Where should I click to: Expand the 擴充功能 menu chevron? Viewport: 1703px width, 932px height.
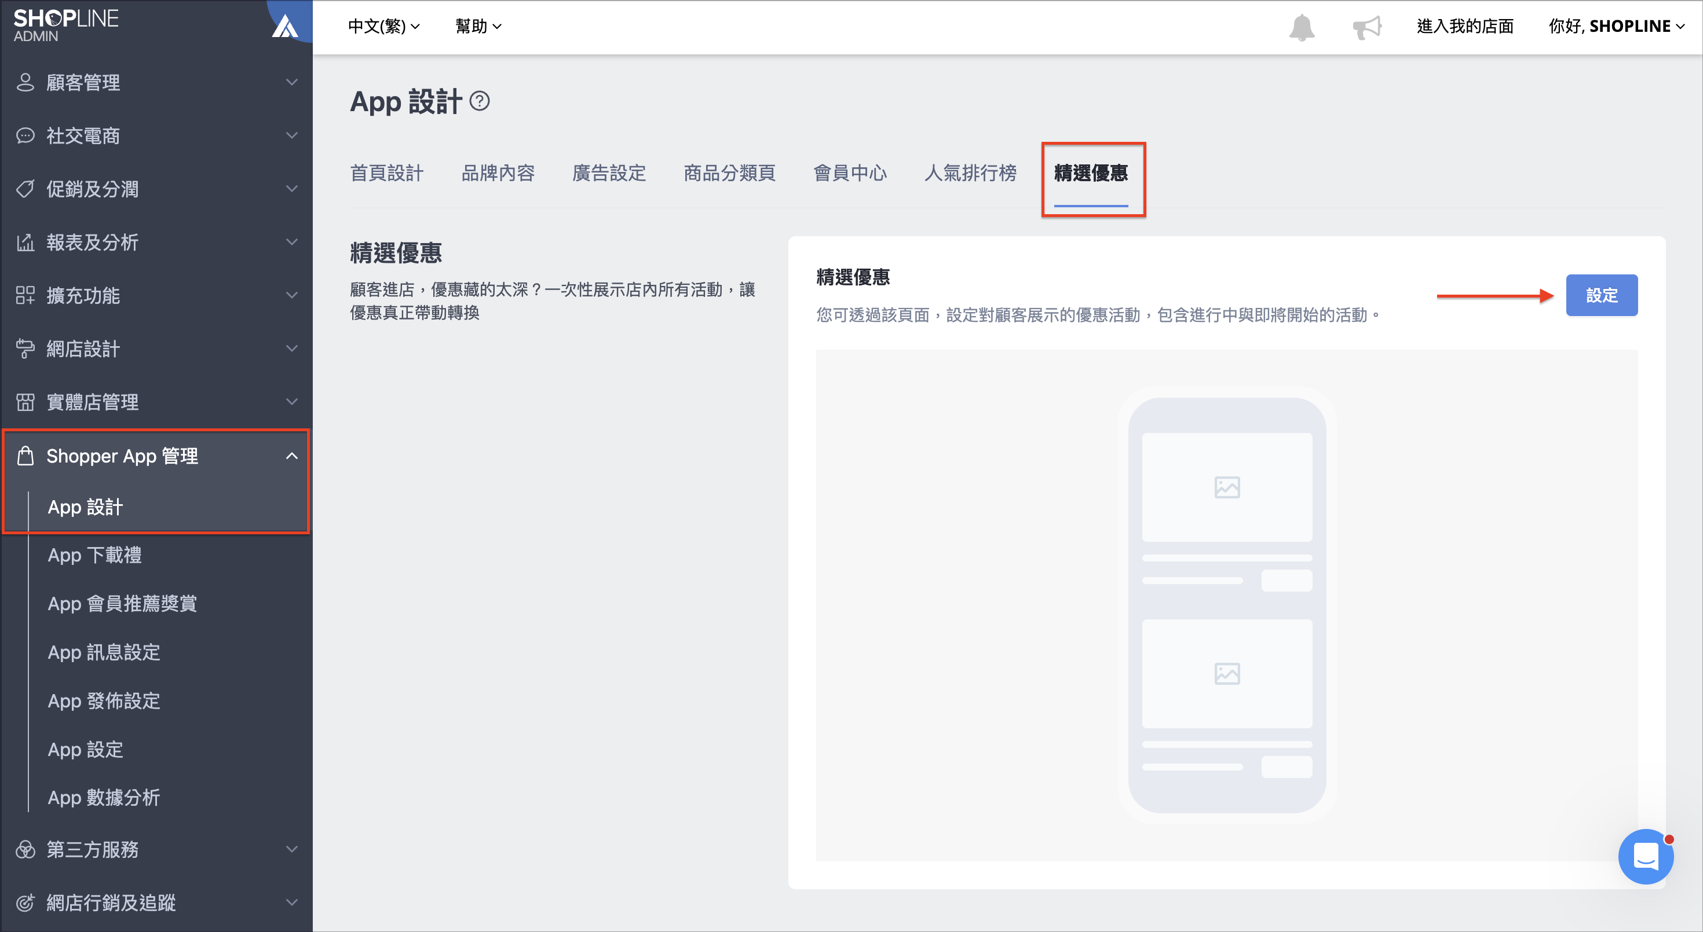pyautogui.click(x=291, y=295)
